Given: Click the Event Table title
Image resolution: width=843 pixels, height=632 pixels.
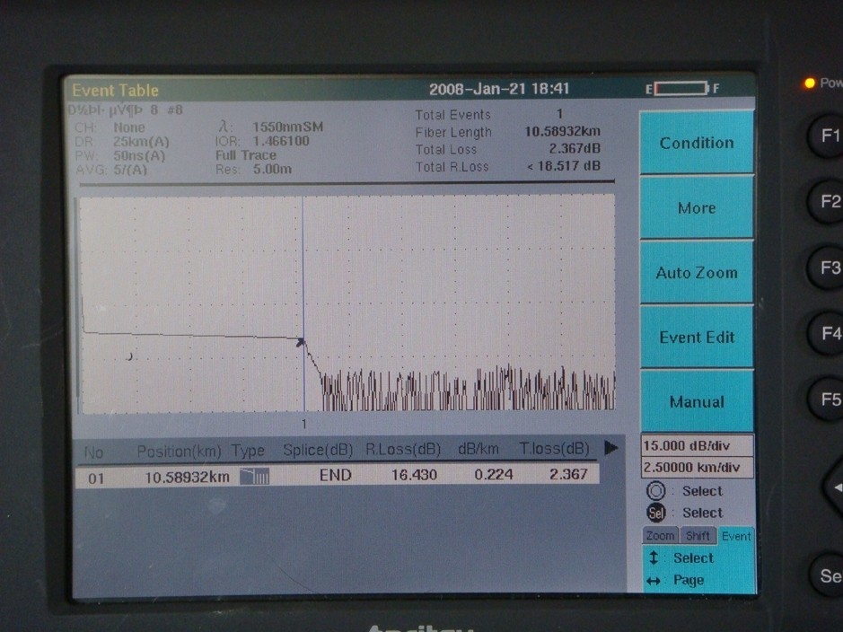Looking at the screenshot, I should tap(115, 91).
